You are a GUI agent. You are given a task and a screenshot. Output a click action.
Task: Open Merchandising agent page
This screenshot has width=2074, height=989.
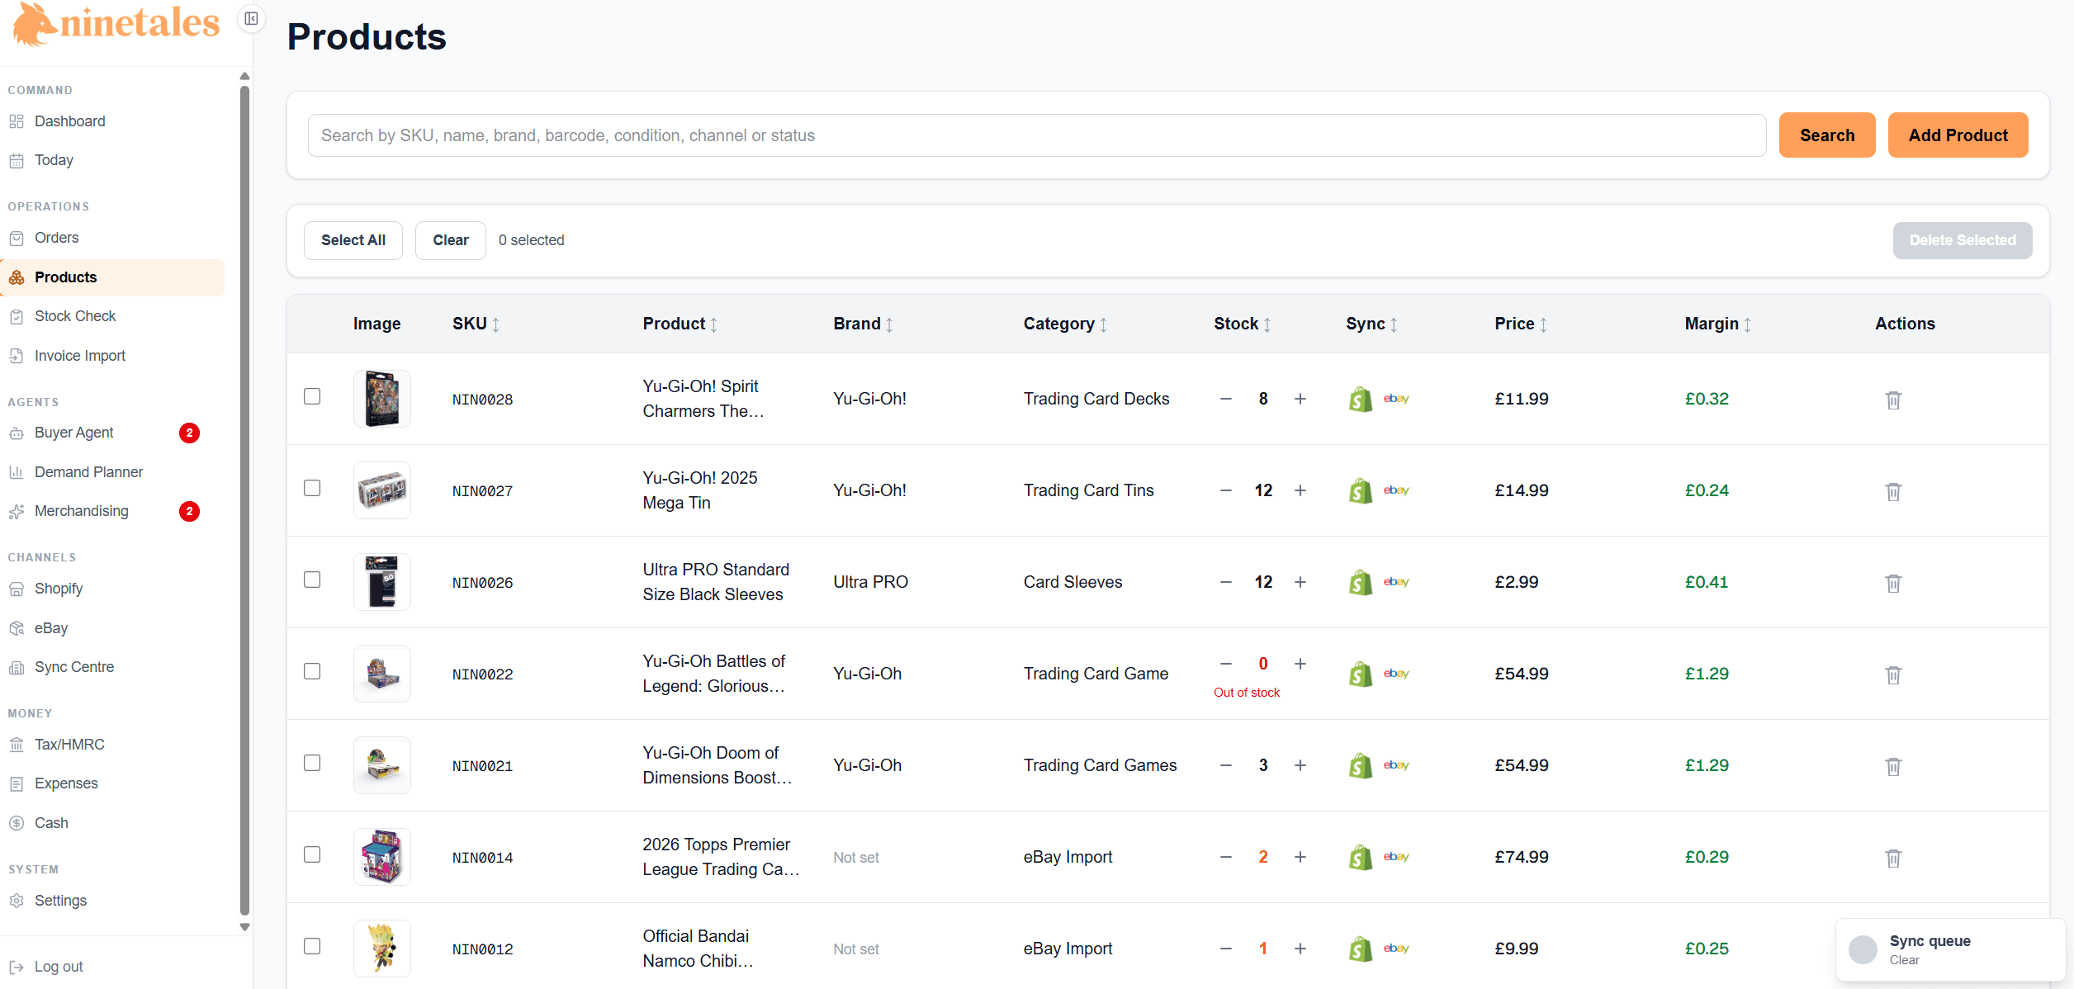point(114,511)
